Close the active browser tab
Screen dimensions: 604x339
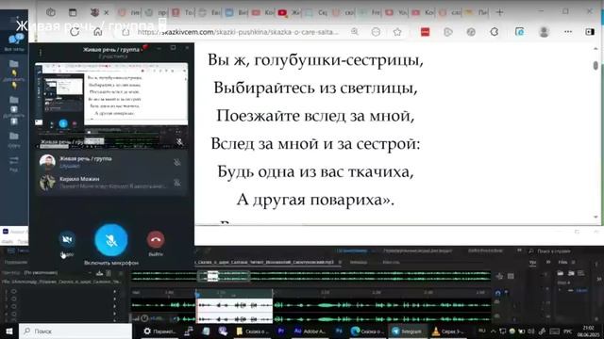coord(107,12)
